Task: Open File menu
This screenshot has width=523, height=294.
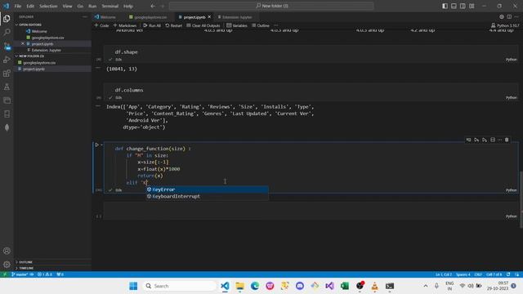Action: [x=18, y=6]
